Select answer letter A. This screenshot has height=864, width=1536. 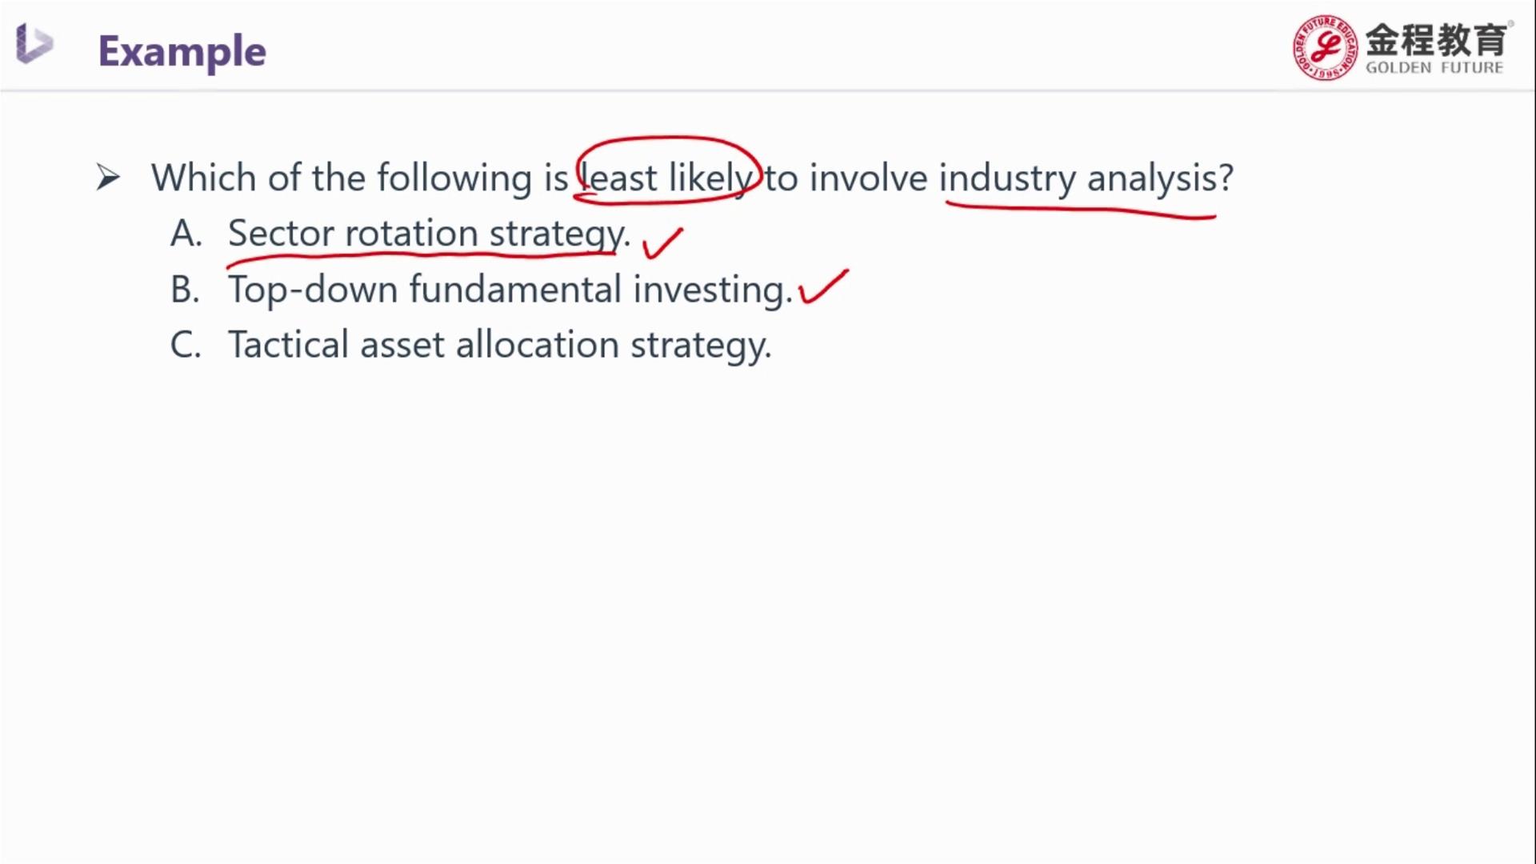[186, 234]
